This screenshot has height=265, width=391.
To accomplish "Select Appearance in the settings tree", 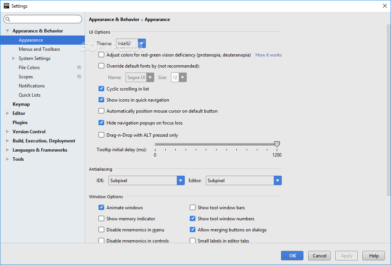I will point(42,40).
